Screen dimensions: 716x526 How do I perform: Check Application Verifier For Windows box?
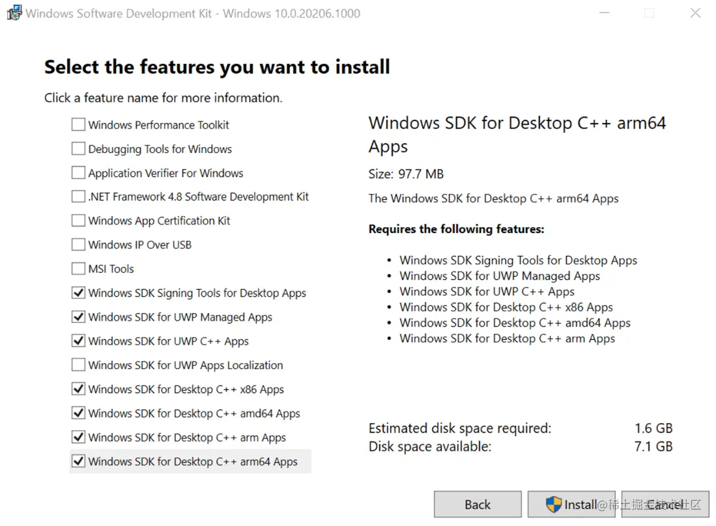(x=78, y=173)
